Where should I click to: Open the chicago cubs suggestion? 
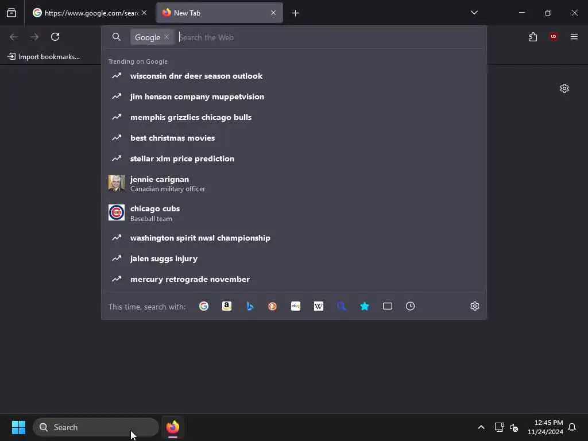point(294,212)
